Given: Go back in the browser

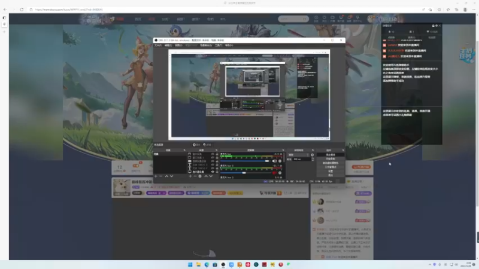Looking at the screenshot, I should (5, 10).
